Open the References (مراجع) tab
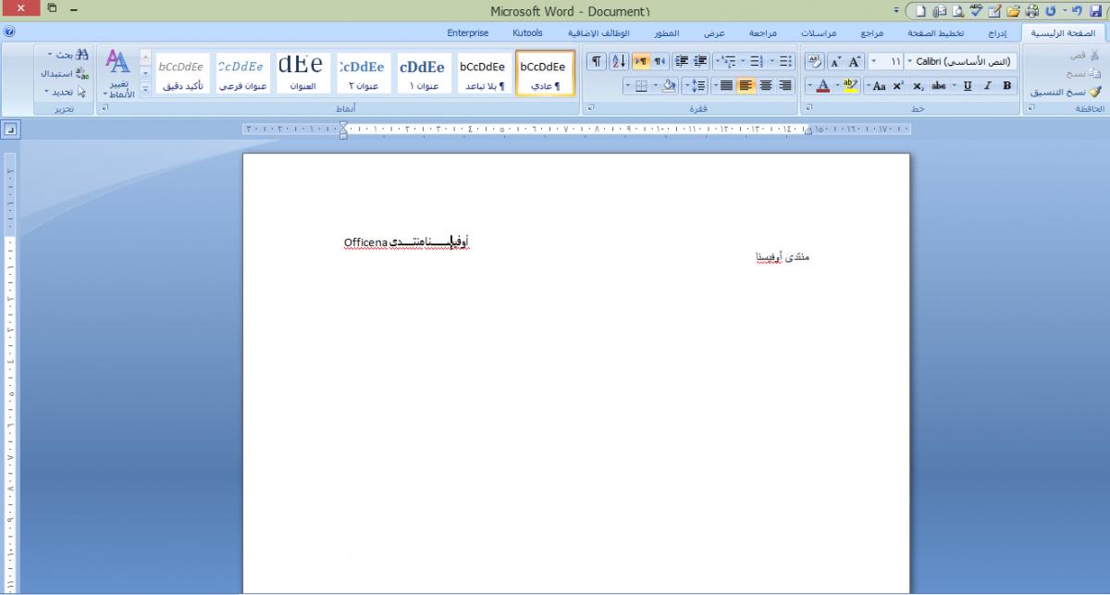The image size is (1110, 595). (872, 32)
